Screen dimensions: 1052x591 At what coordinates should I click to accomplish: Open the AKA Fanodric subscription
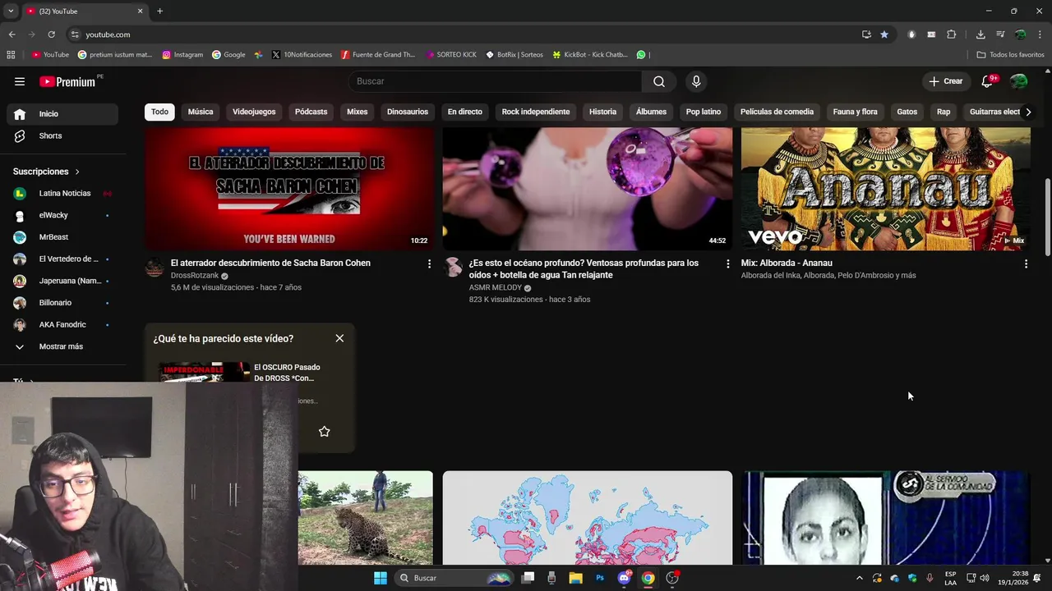point(62,324)
